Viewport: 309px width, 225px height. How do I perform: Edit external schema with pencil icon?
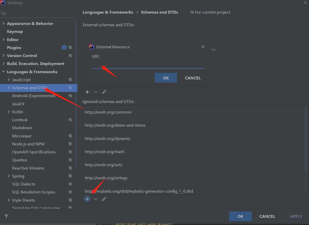104,92
